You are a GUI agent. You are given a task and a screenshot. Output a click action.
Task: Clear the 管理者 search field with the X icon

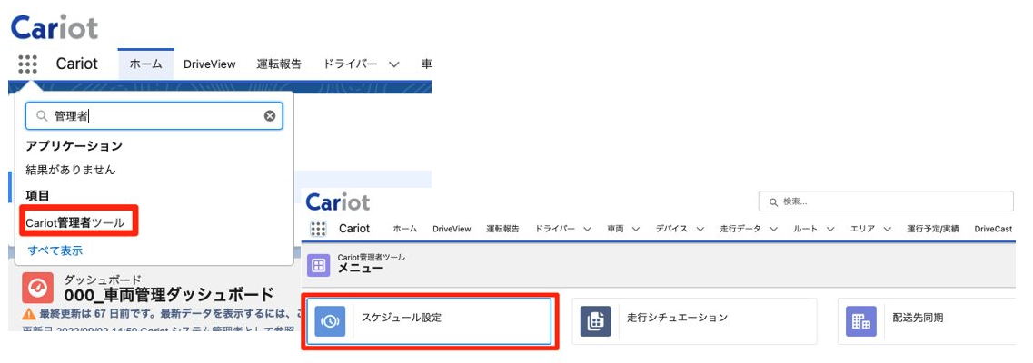click(270, 116)
